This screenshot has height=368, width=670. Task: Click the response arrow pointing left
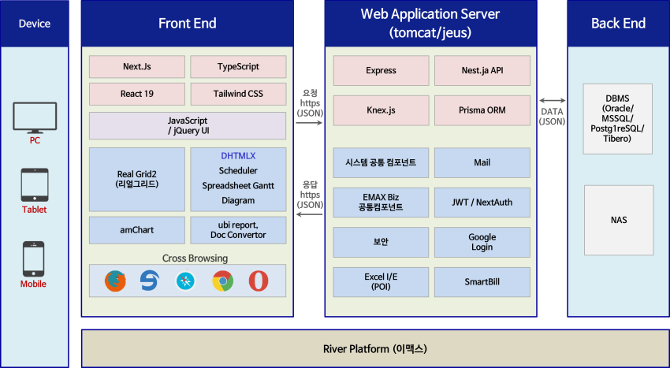(309, 214)
